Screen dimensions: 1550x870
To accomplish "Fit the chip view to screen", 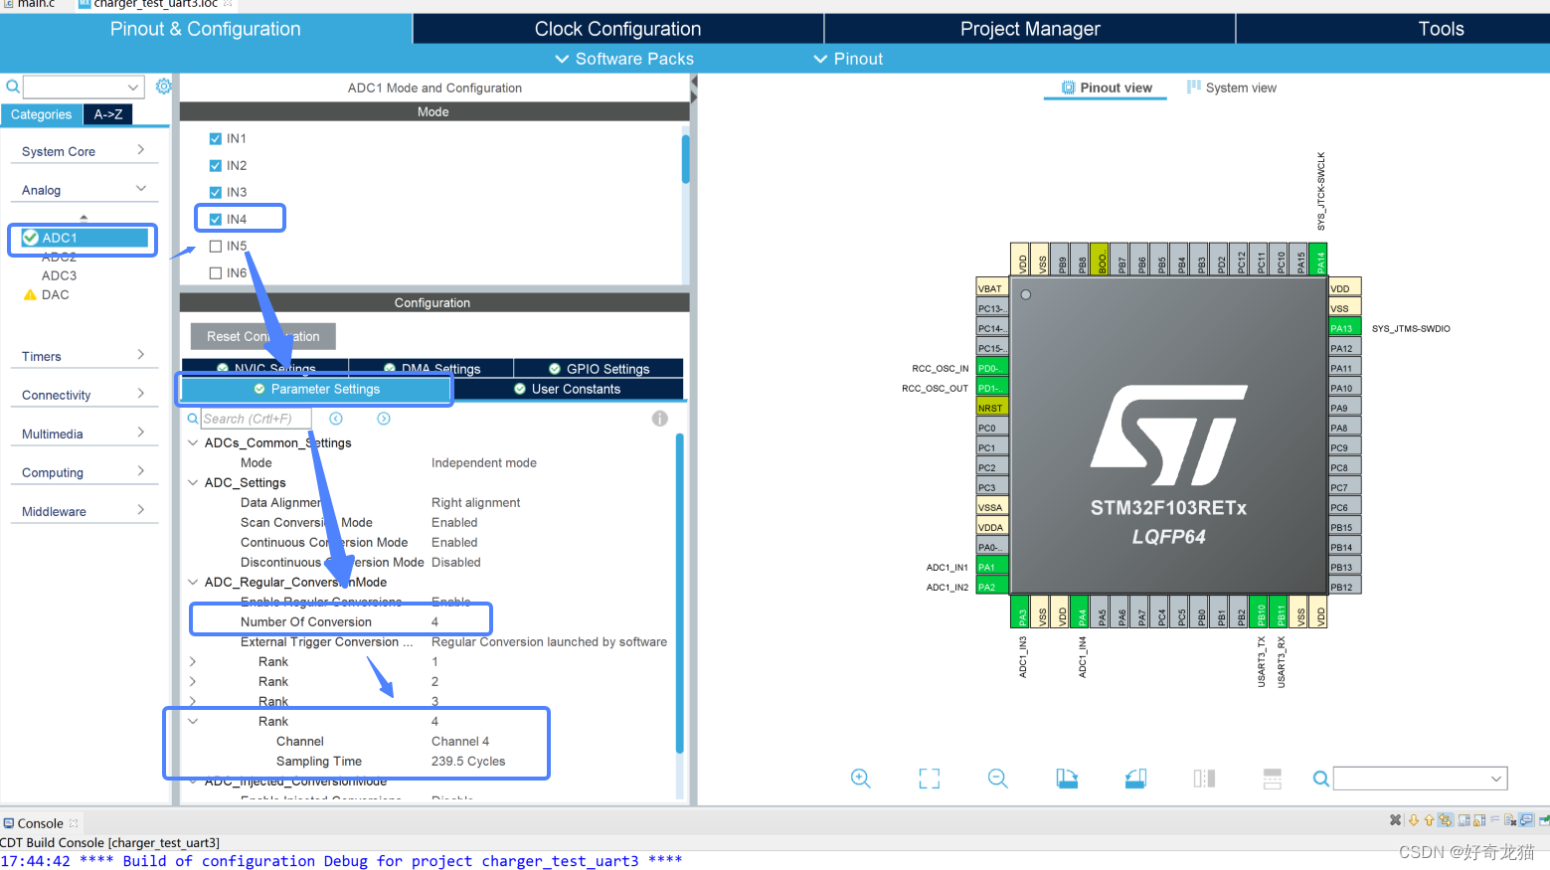I will point(930,779).
